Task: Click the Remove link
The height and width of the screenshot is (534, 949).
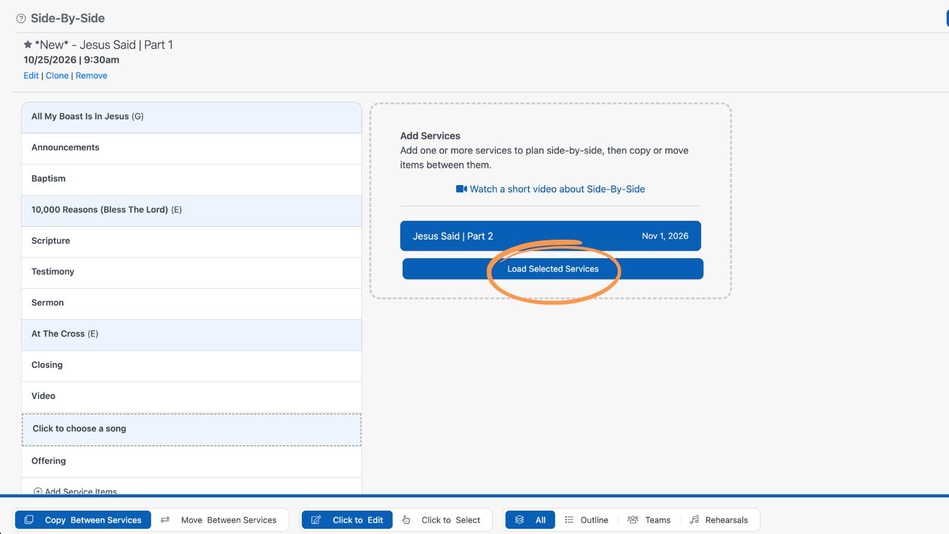Action: click(91, 75)
